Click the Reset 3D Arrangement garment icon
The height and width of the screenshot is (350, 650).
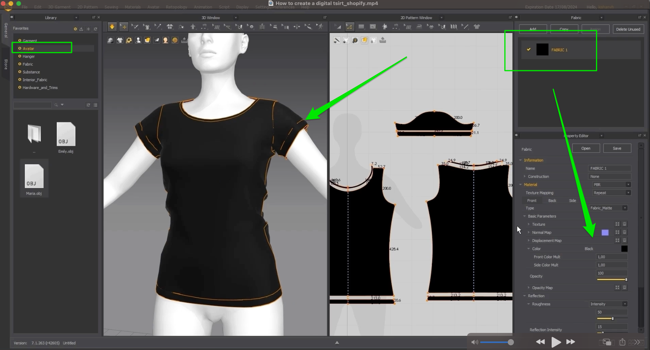point(169,27)
